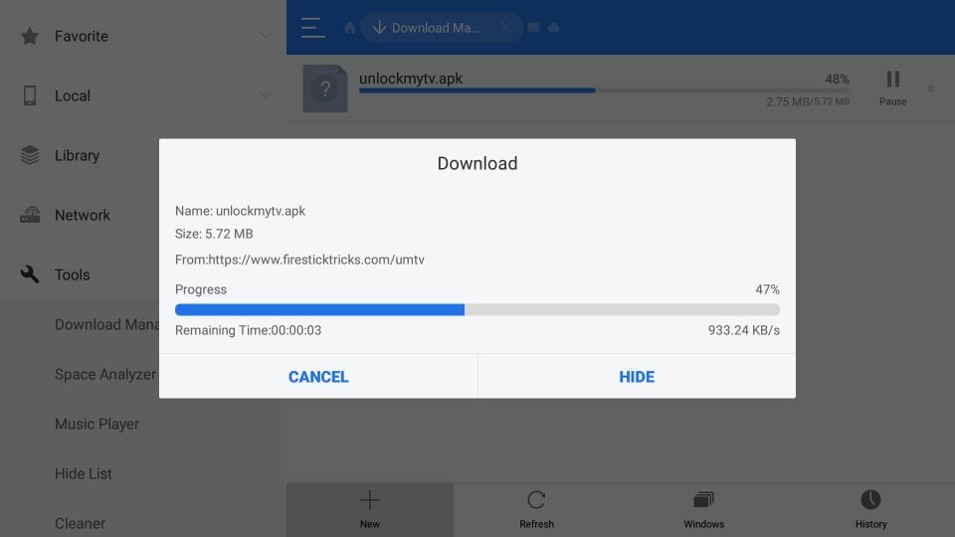Screen dimensions: 955x537
Task: Click the 933.24 KB/s speed text
Action: [744, 330]
